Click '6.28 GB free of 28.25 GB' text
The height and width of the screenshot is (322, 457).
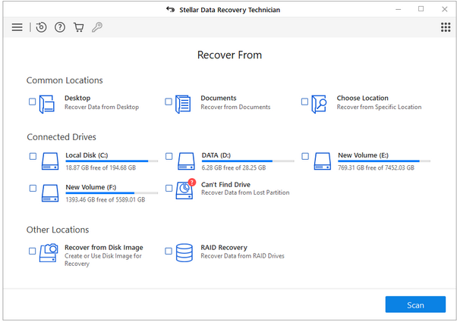pos(234,167)
